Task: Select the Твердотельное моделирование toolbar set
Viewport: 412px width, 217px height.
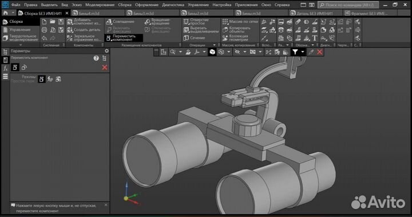Action: pos(21,38)
